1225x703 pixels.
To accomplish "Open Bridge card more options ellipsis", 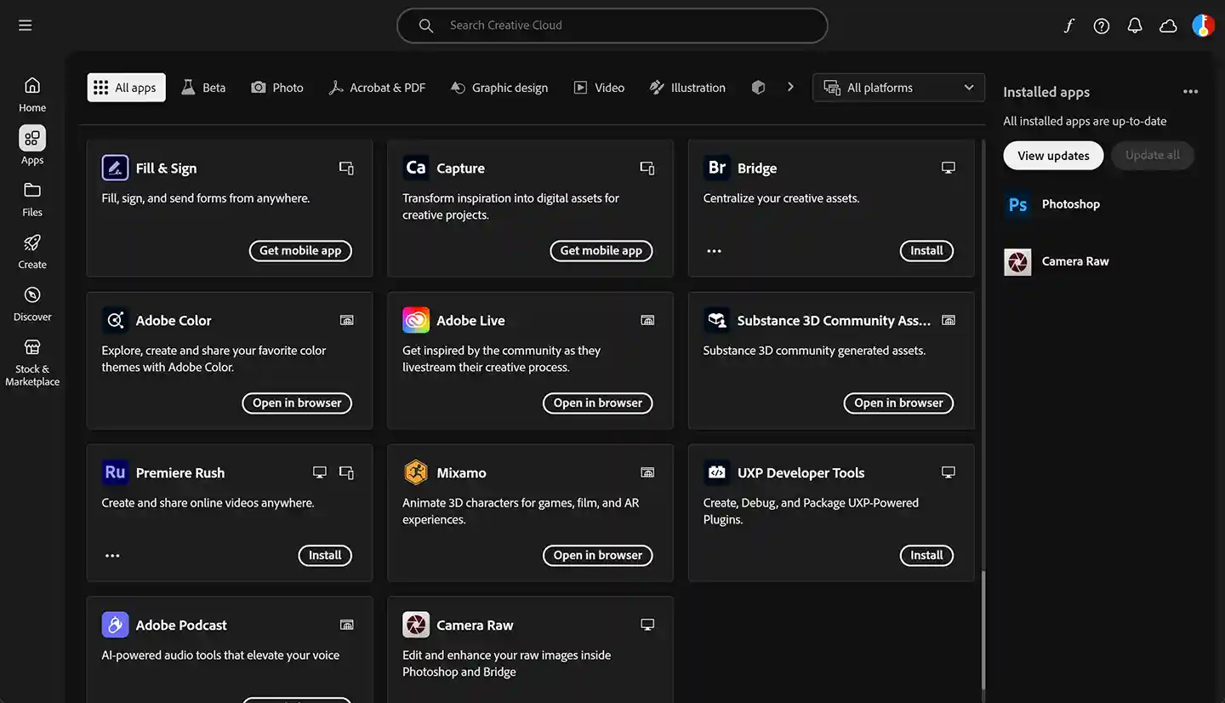I will (714, 251).
